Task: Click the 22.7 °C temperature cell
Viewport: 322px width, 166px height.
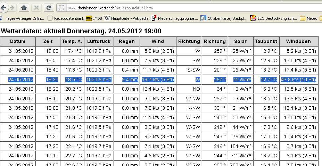Action: coord(72,156)
